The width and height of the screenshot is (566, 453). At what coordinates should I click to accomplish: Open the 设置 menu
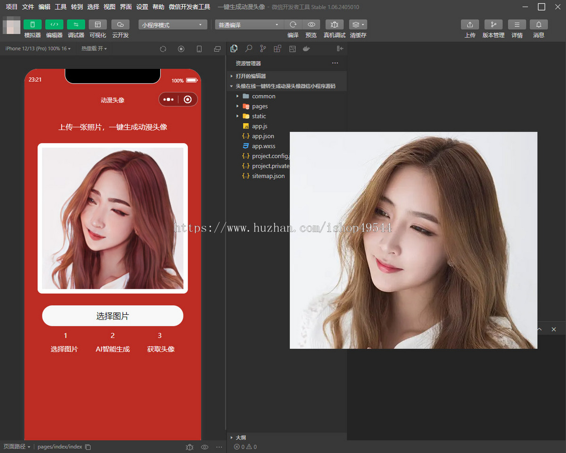142,7
